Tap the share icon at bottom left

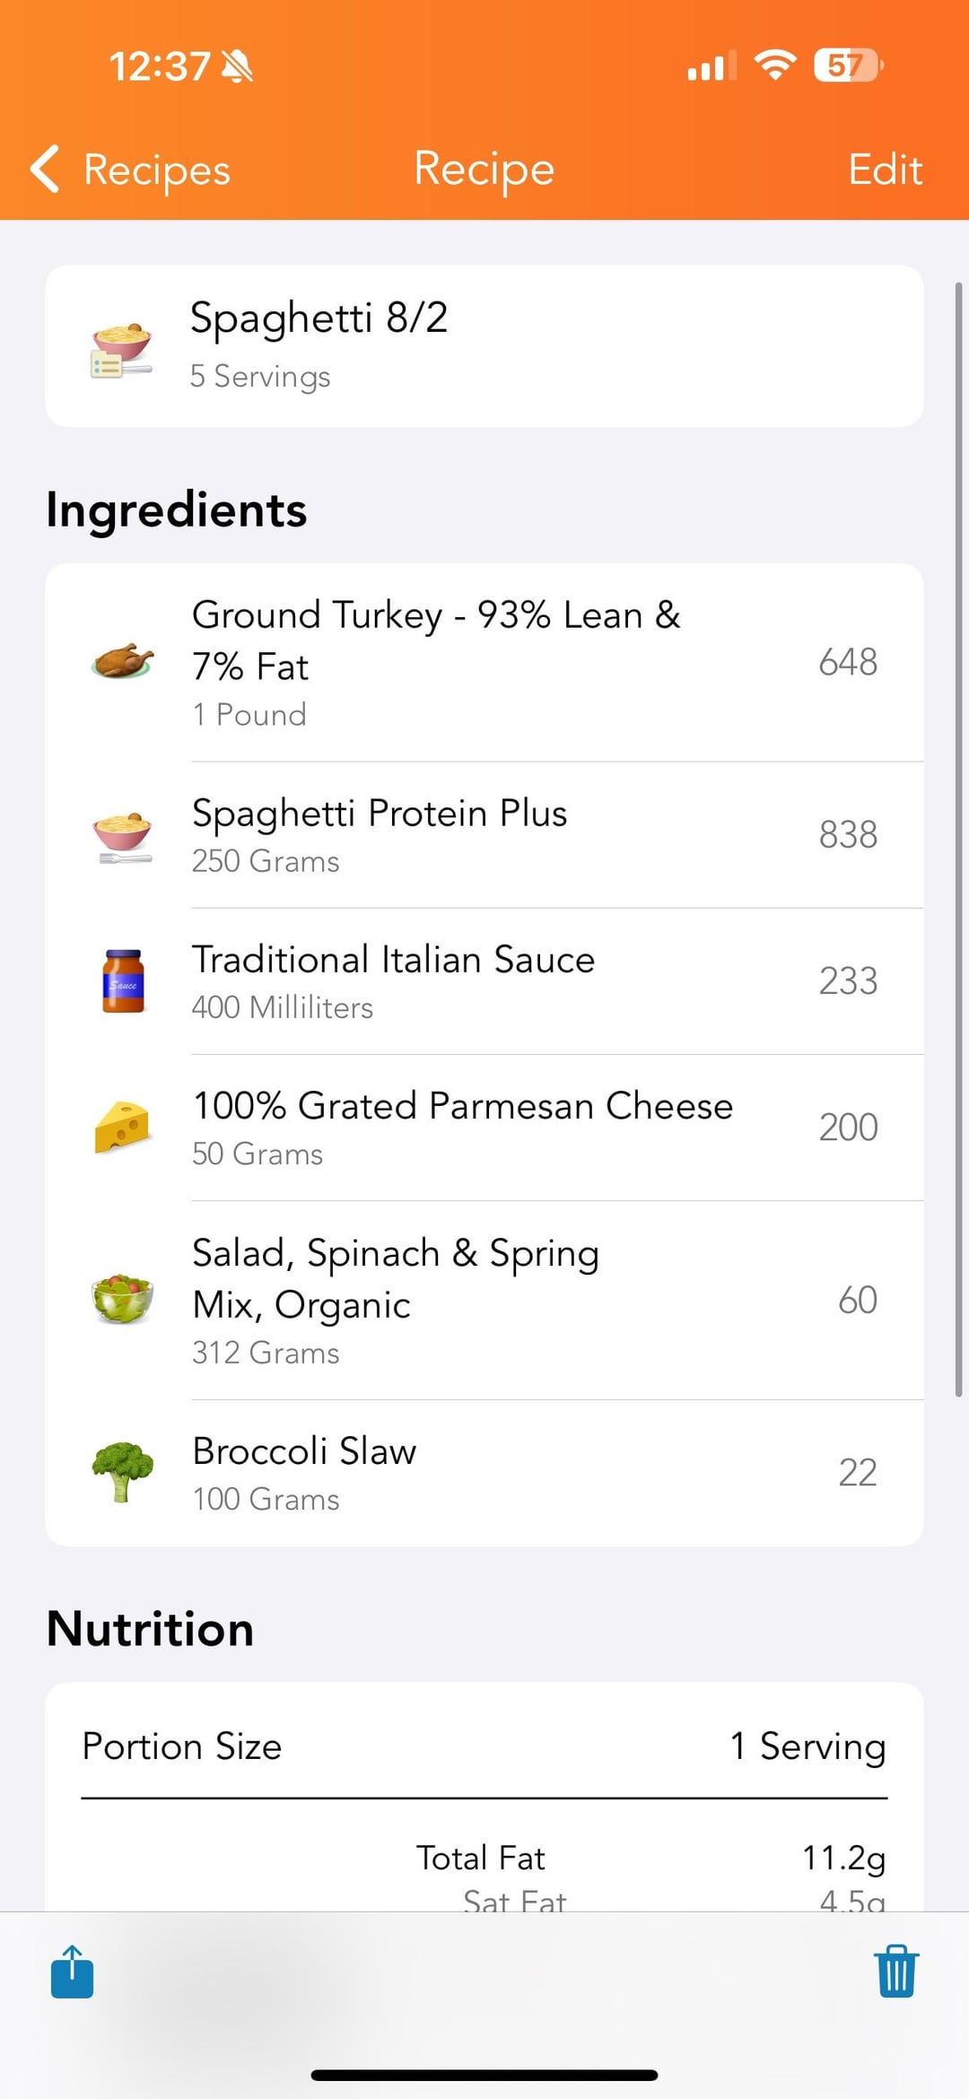coord(72,1972)
